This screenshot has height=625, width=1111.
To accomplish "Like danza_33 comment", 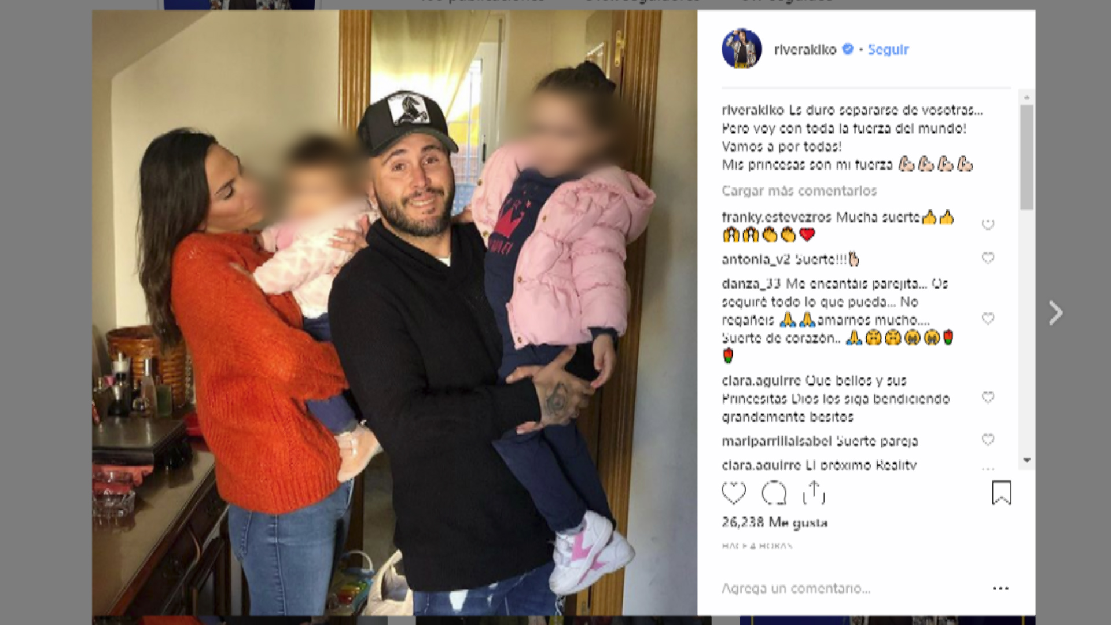I will [x=988, y=319].
